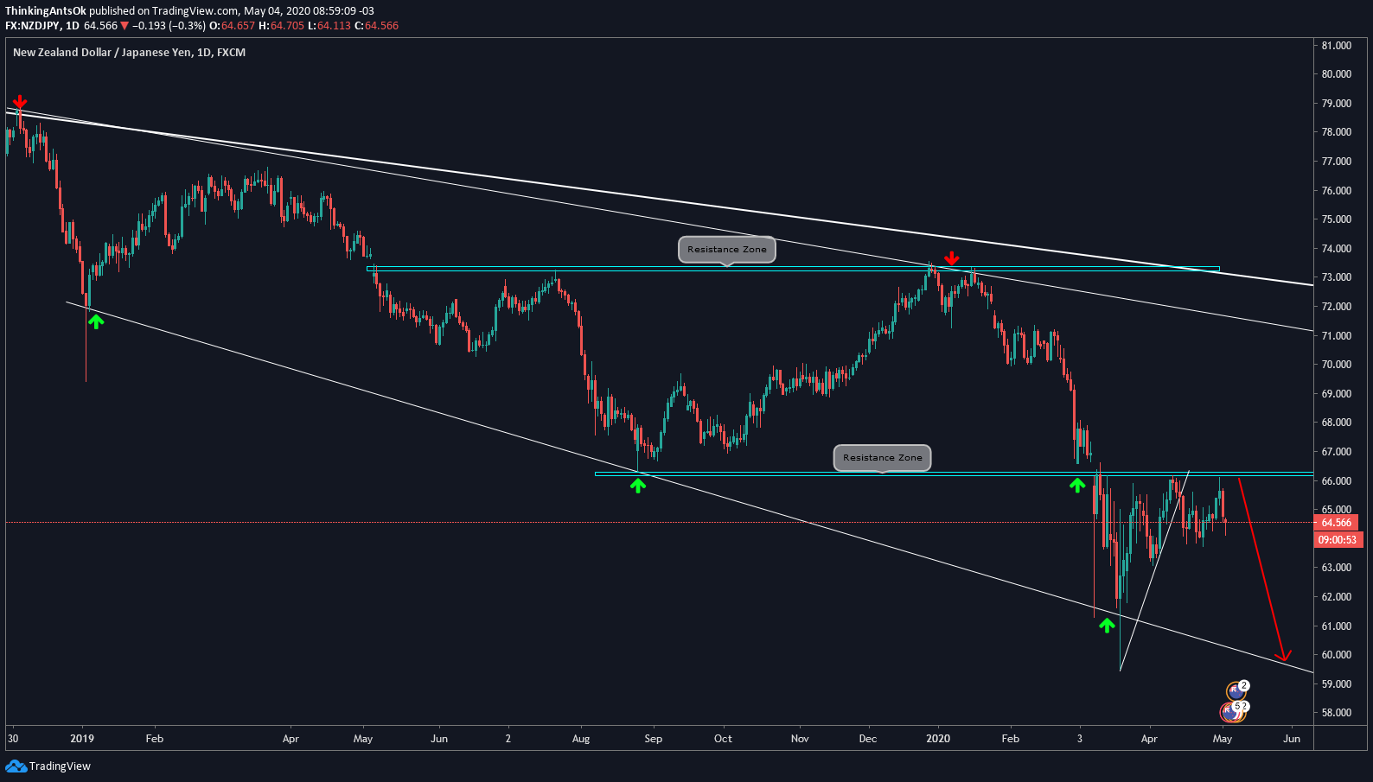
Task: Click the Sep label on the time axis
Action: click(654, 739)
